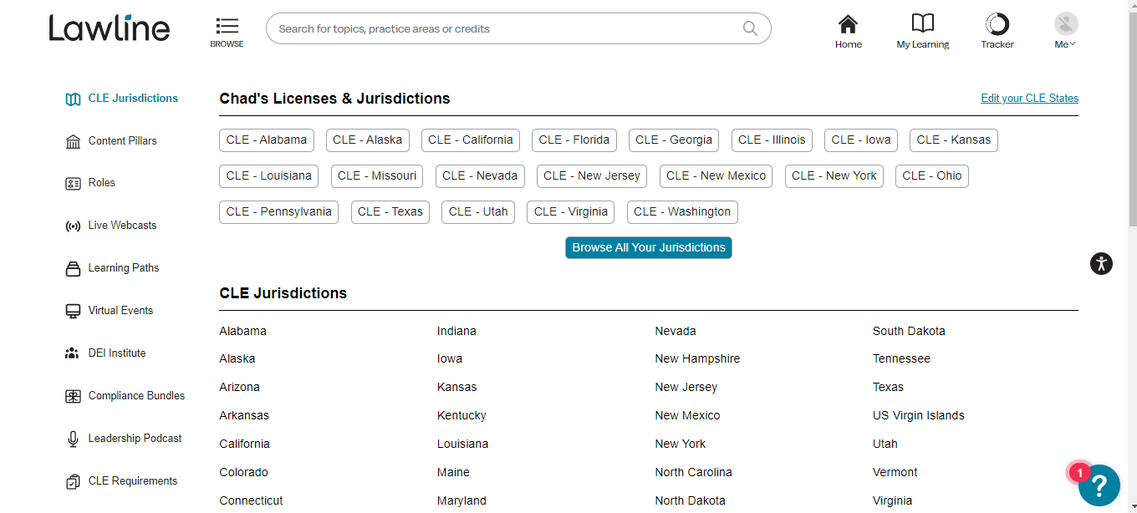Select the CLE - Pennsylvania chip
1137x513 pixels.
pyautogui.click(x=279, y=212)
